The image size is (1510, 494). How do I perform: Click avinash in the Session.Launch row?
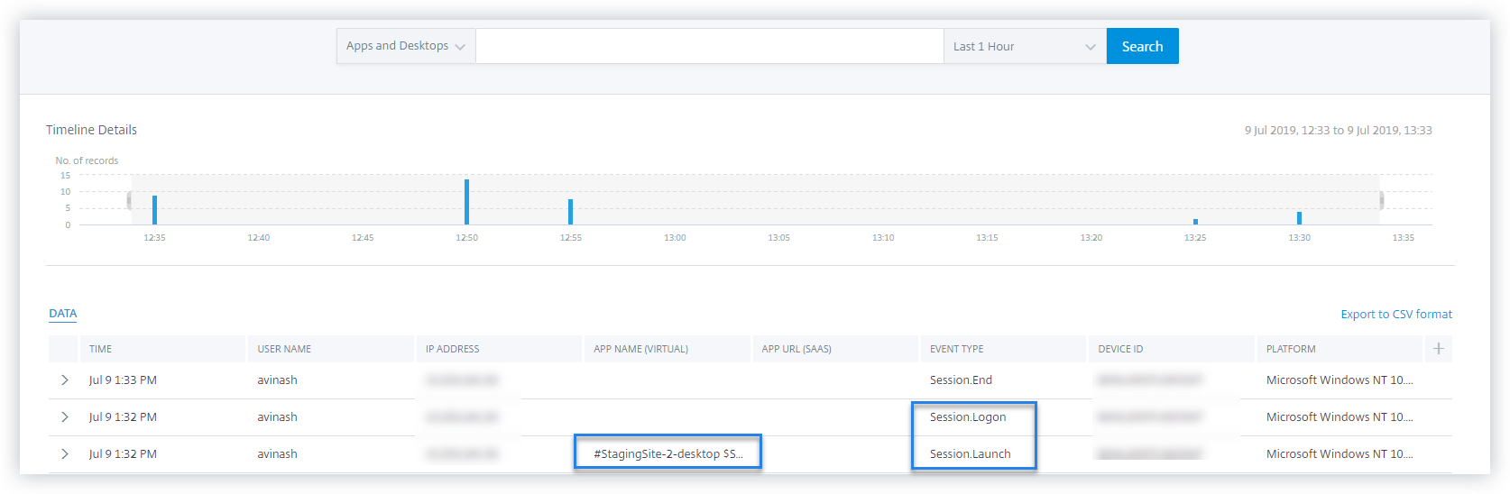point(277,454)
